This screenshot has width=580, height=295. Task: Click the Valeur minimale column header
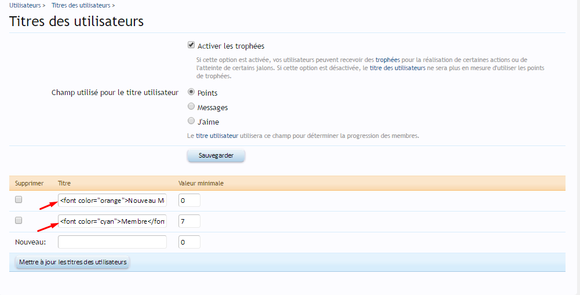coord(201,183)
